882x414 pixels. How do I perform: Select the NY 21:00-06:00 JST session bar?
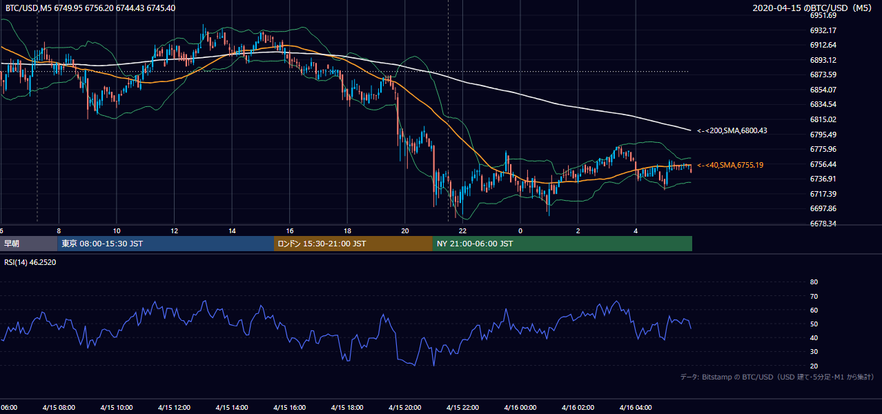[x=562, y=244]
